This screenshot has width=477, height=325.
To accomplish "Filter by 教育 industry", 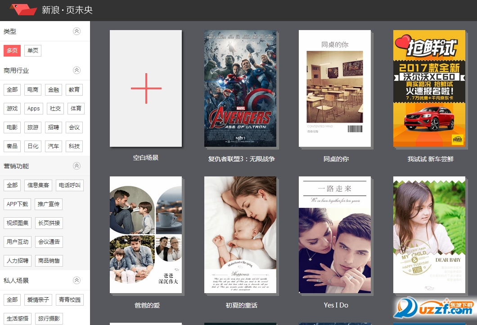I will [74, 90].
